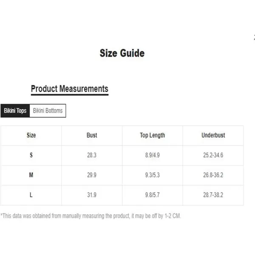Click the 9.3/5.3 top length cell
This screenshot has width=255, height=255.
point(153,175)
